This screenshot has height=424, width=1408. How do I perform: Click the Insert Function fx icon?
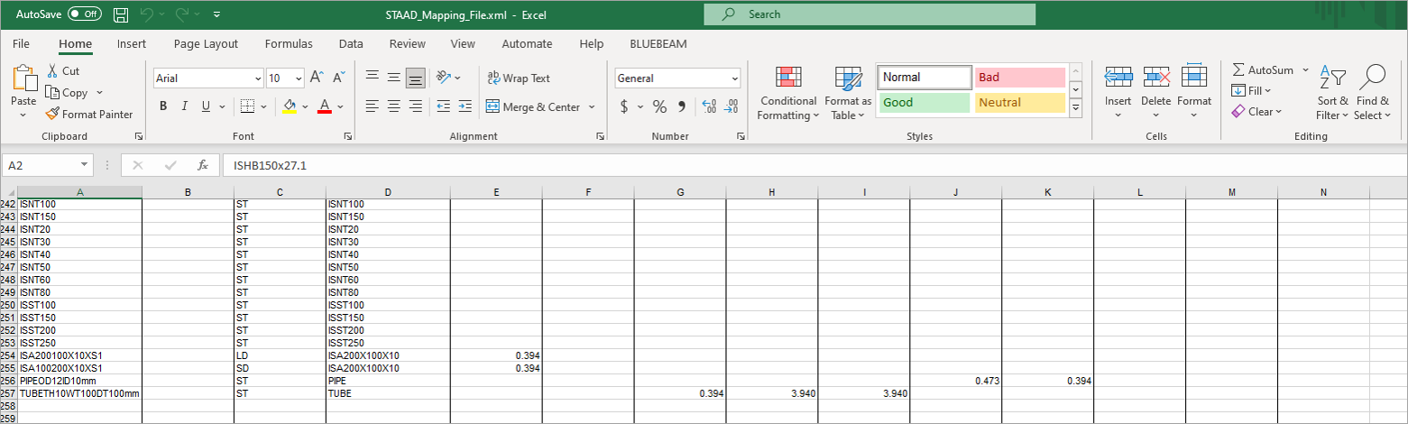[x=203, y=165]
